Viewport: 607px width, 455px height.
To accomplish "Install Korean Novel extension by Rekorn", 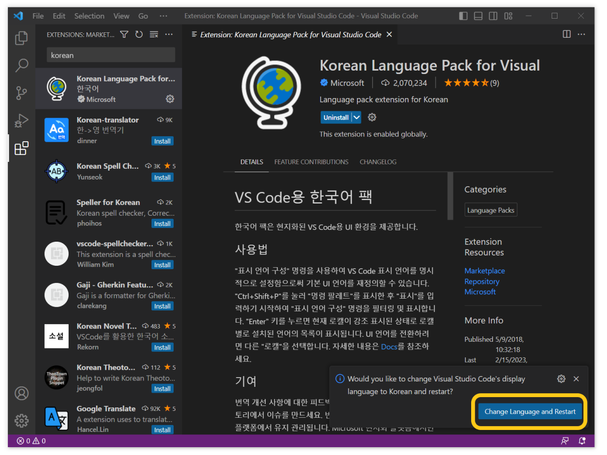I will pyautogui.click(x=162, y=347).
